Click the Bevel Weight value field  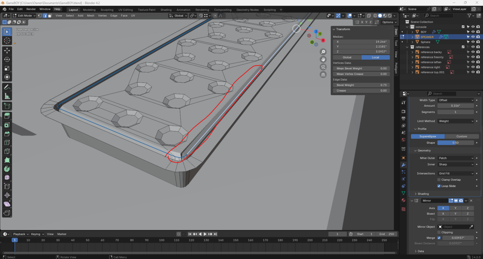(x=361, y=85)
